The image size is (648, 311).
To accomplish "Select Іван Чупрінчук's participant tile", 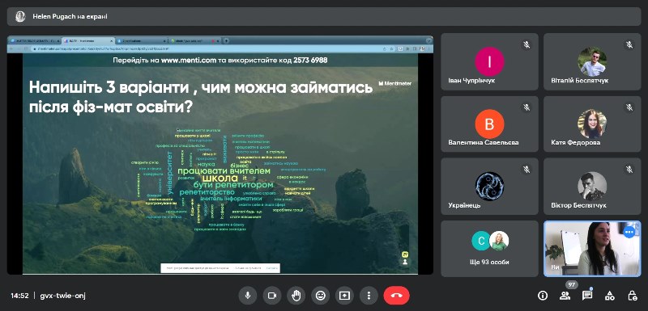I will point(489,61).
